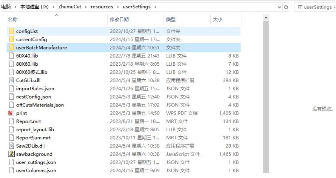Refresh the userSettings folder view

(x=286, y=7)
